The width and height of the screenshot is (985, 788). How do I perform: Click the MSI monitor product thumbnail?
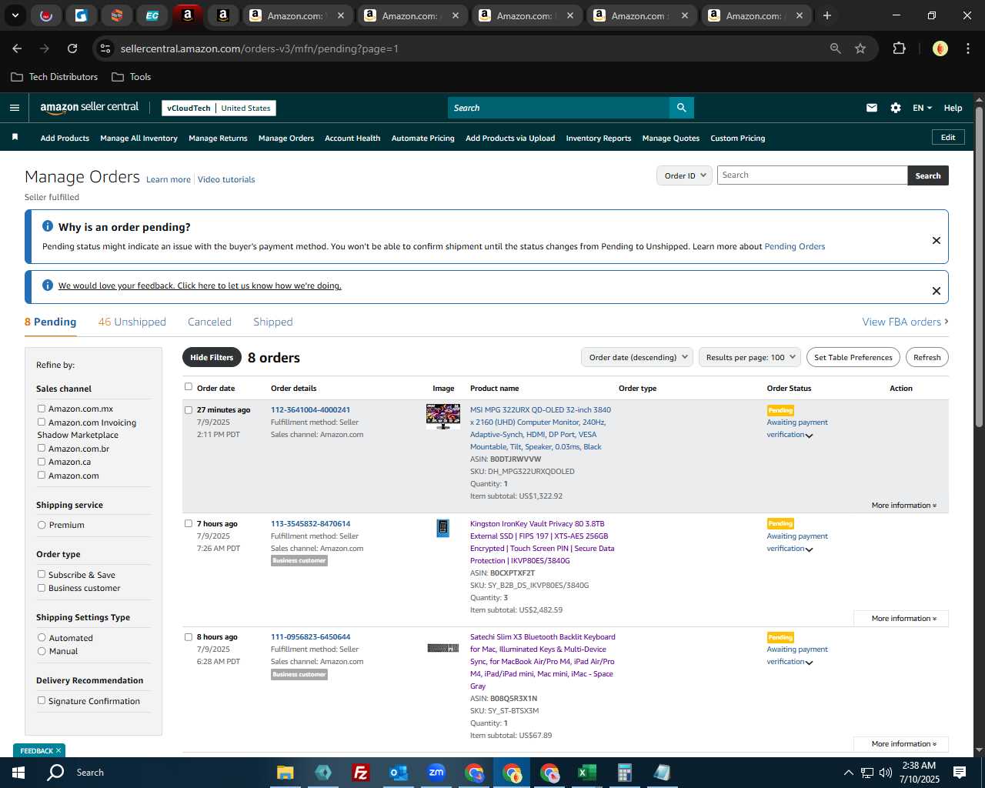[x=443, y=416]
